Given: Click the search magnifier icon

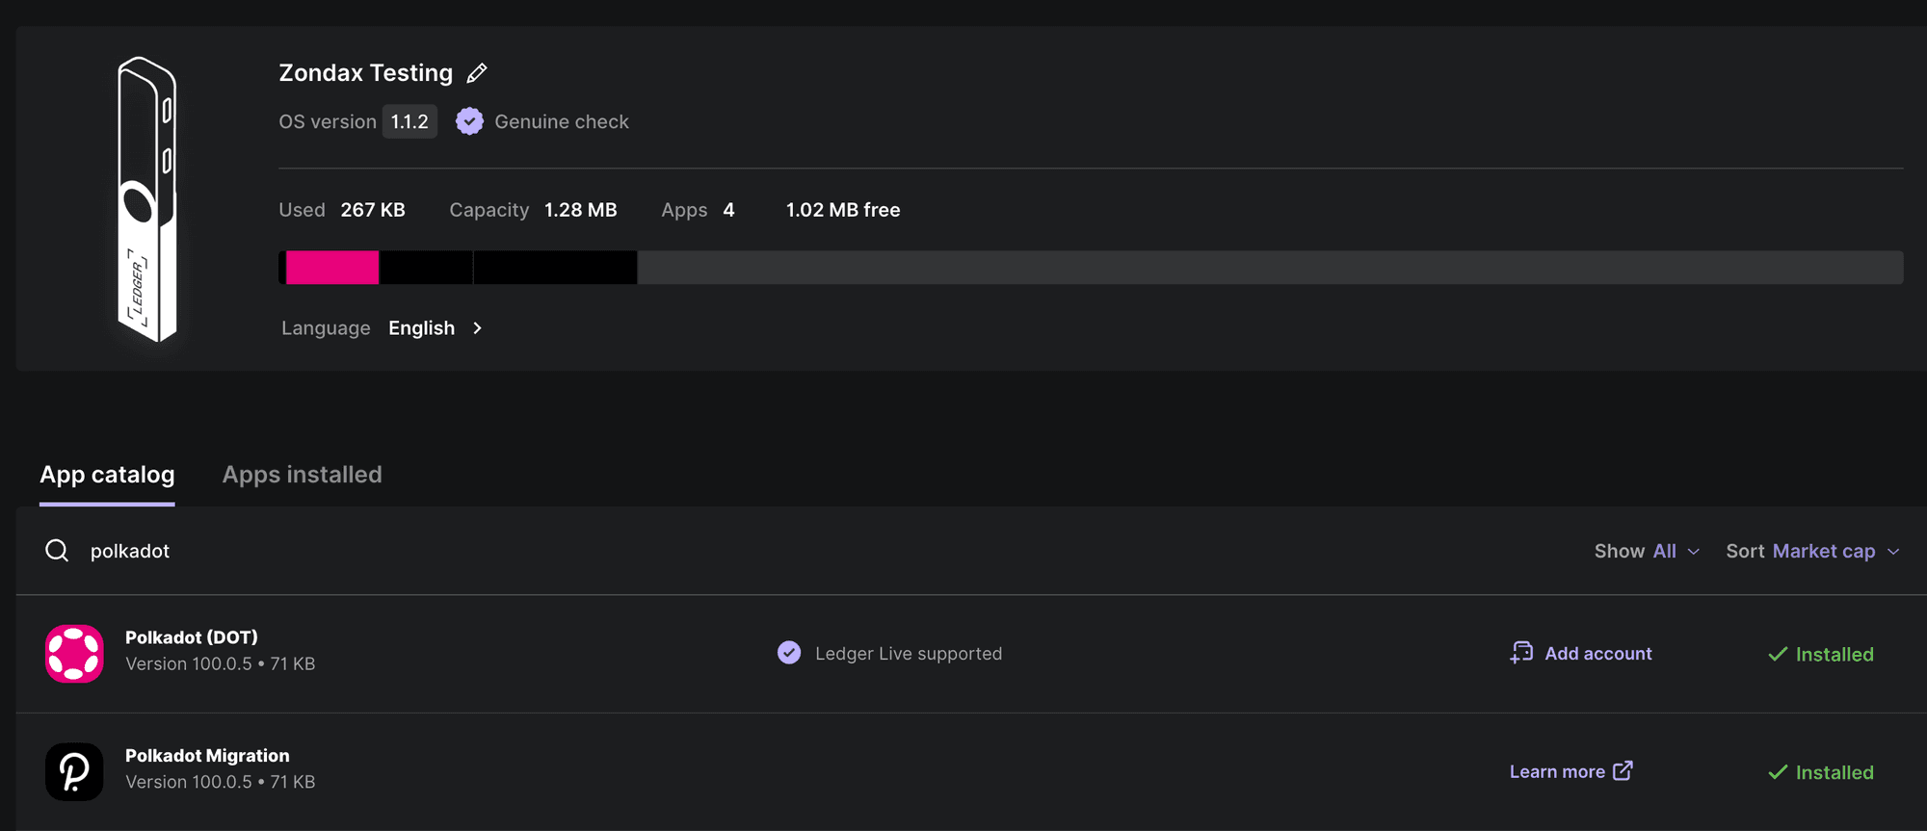Looking at the screenshot, I should click(57, 551).
